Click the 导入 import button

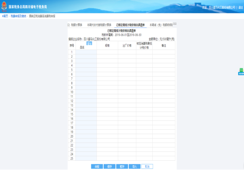[135, 166]
